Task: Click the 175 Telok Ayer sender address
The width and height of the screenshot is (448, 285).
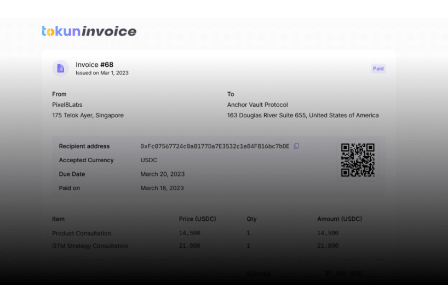Action: coord(88,116)
